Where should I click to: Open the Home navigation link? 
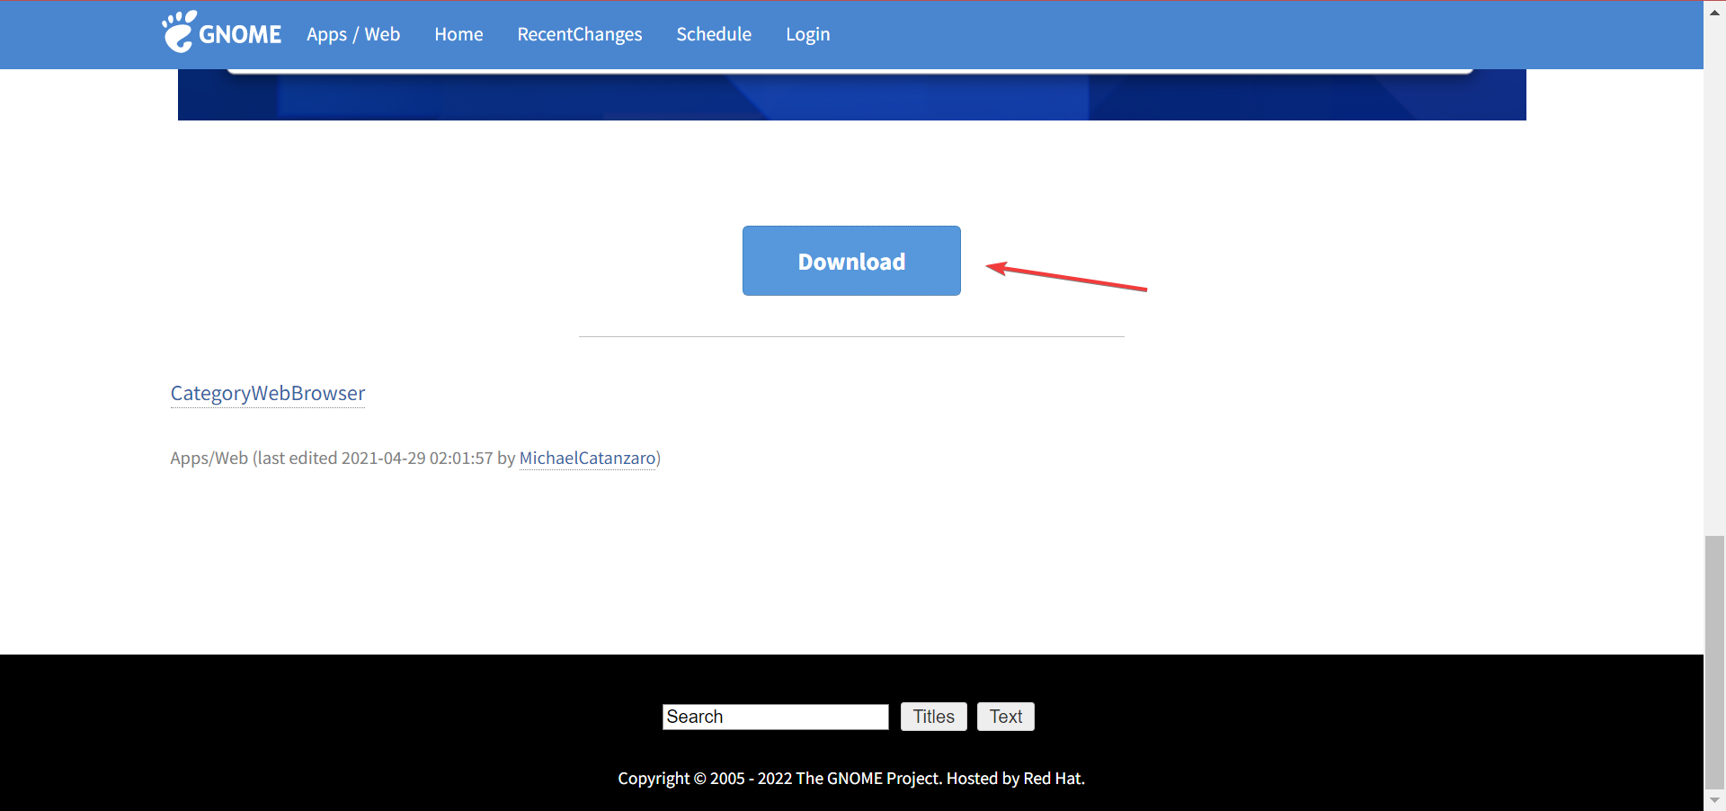(458, 34)
